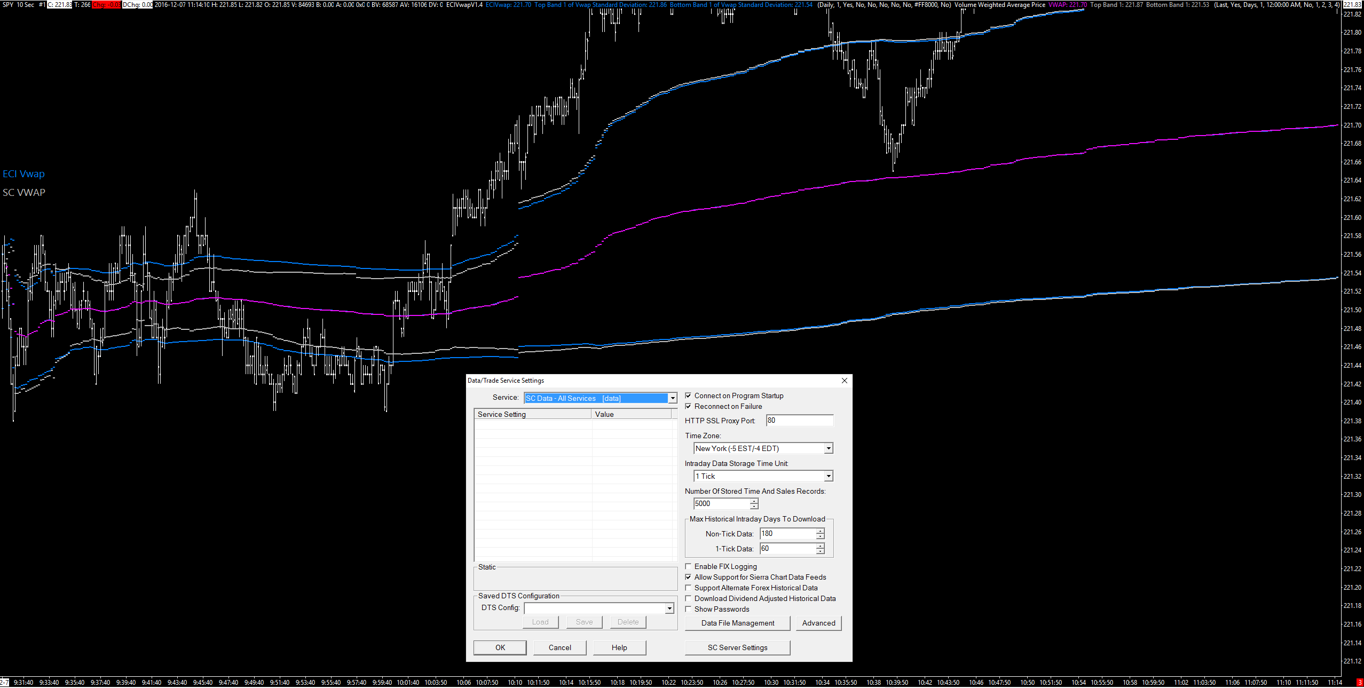The image size is (1364, 688).
Task: Open the DTS Config combo box
Action: [669, 608]
